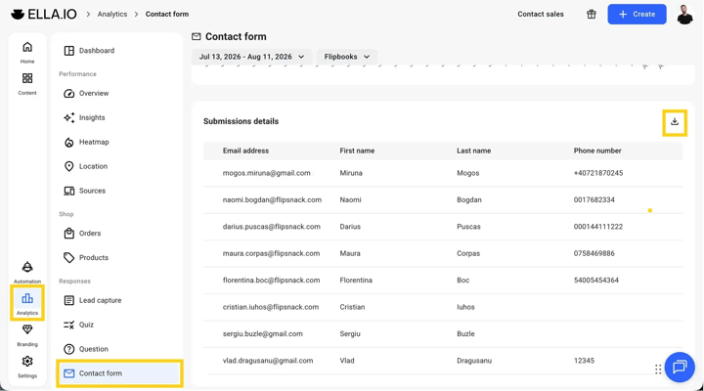Open the Home section in sidebar
The image size is (704, 391).
coord(27,52)
